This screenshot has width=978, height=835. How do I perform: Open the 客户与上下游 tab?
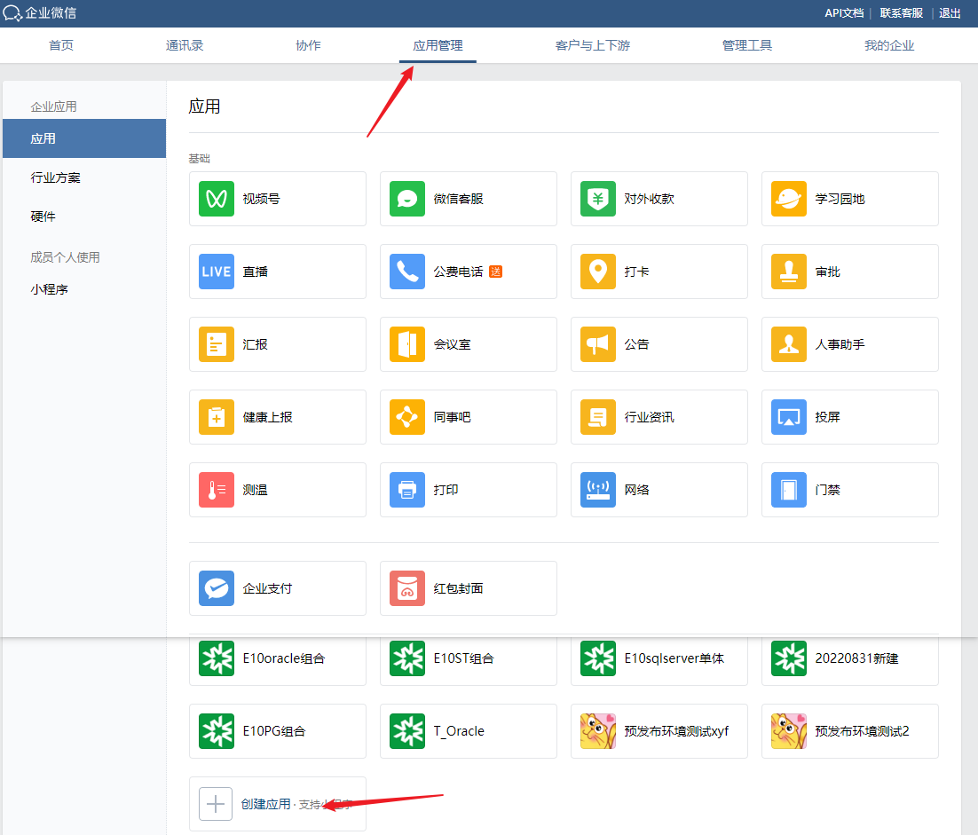tap(593, 45)
